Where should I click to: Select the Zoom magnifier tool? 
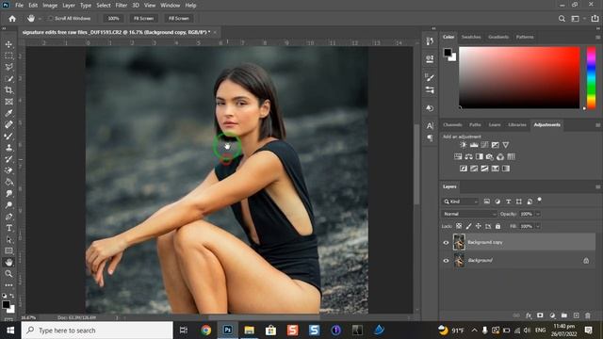(x=8, y=274)
